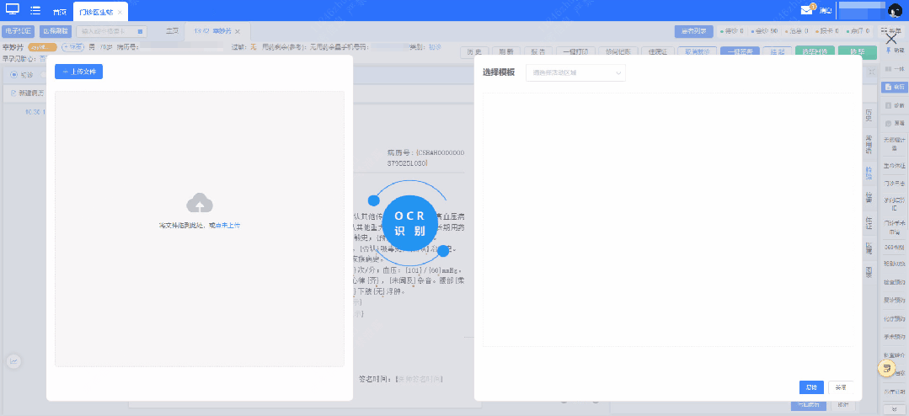Viewport: 909px width, 416px height.
Task: Expand the 选择模板 dropdown
Action: click(x=576, y=73)
